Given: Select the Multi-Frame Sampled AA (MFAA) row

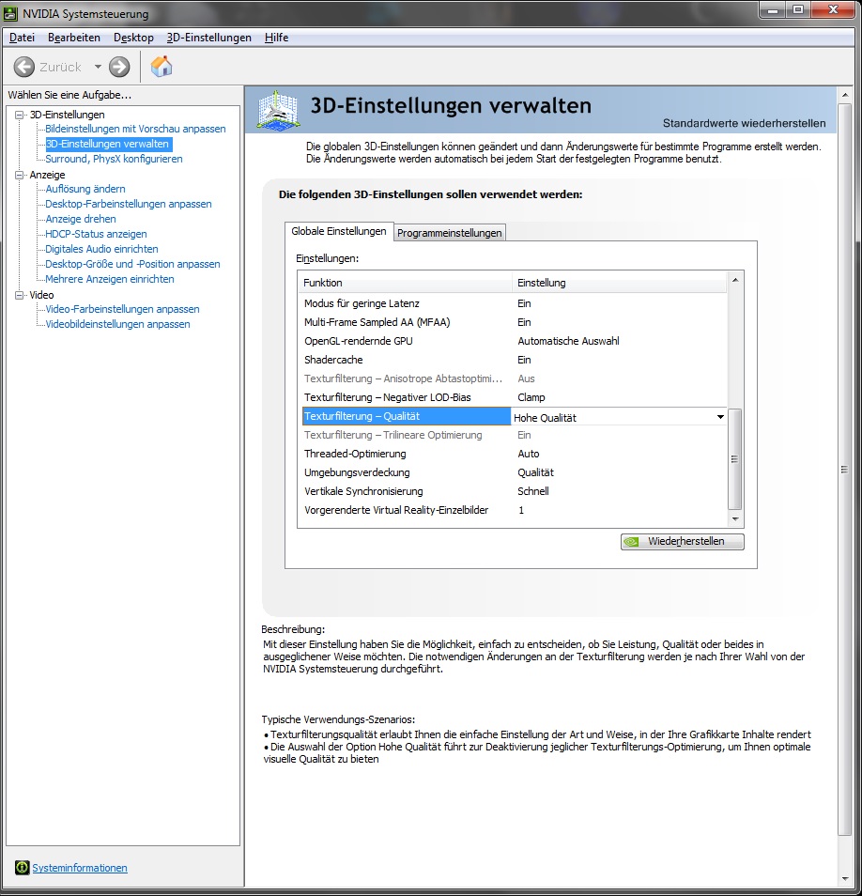Looking at the screenshot, I should [513, 322].
